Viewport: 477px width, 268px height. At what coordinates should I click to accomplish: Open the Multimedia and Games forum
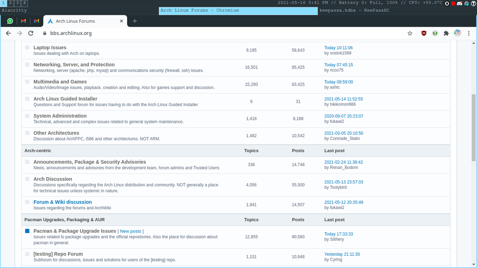coord(60,82)
